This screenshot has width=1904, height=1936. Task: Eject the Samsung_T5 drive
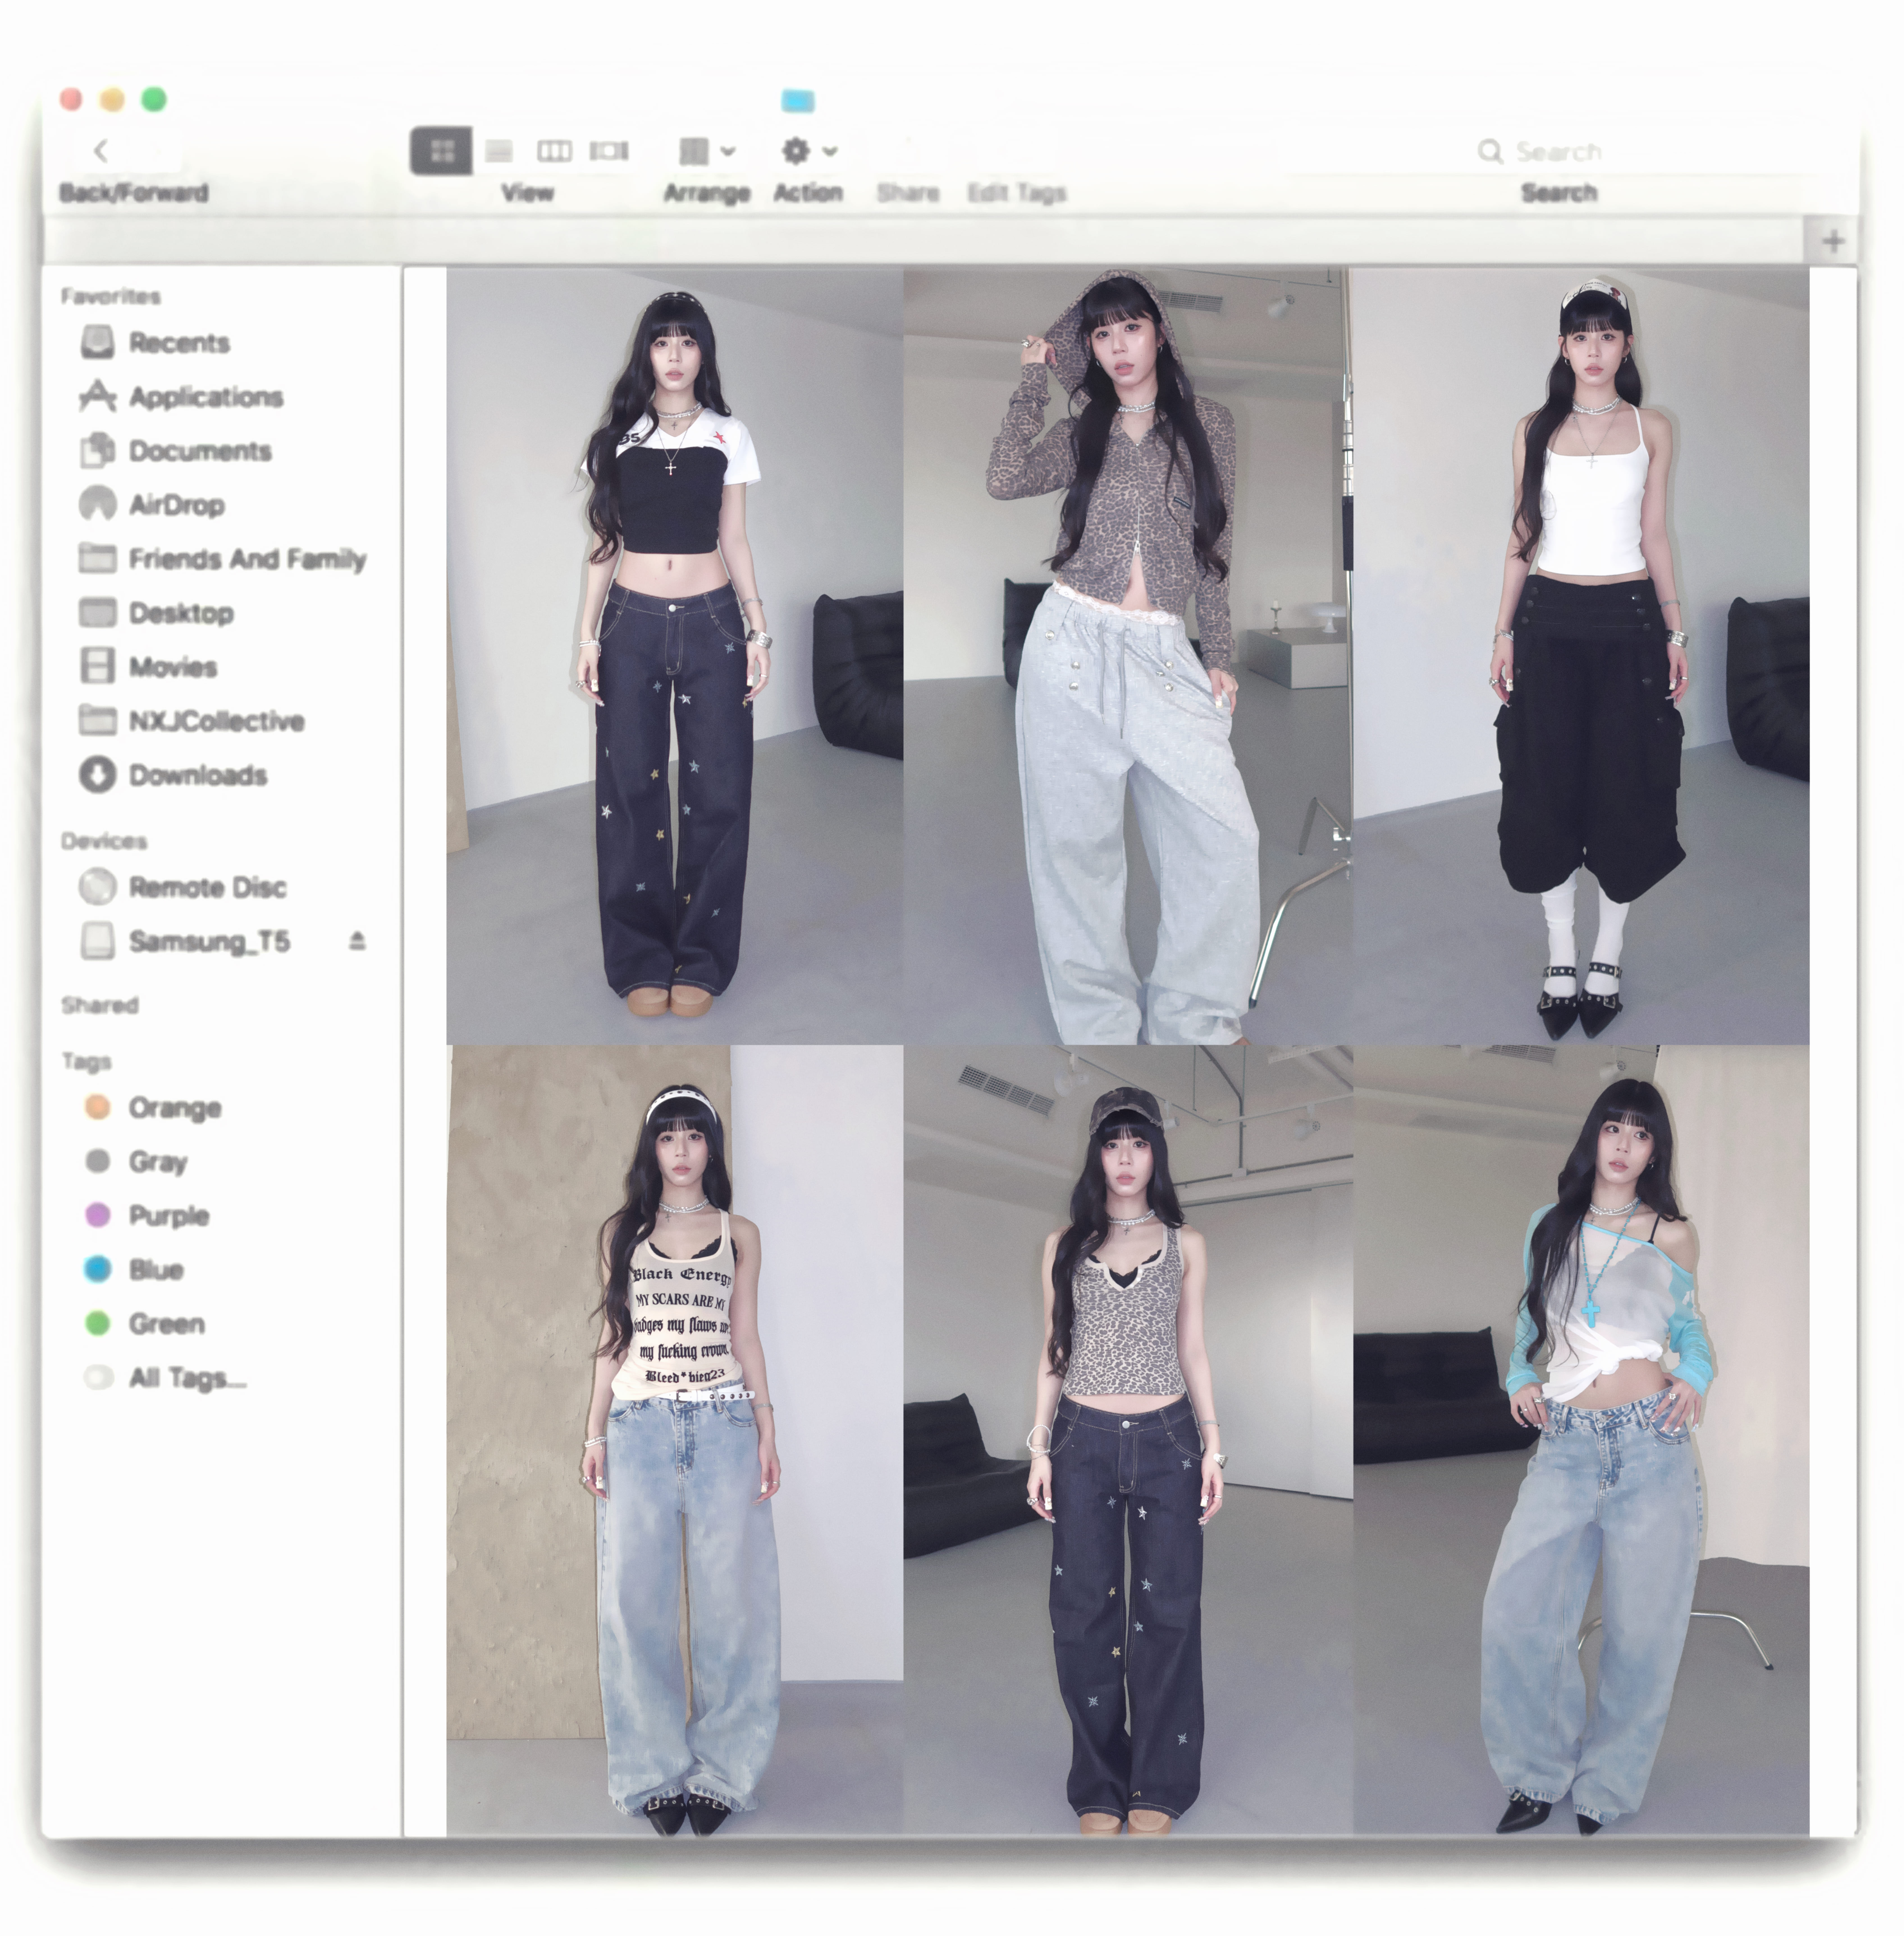click(x=357, y=941)
